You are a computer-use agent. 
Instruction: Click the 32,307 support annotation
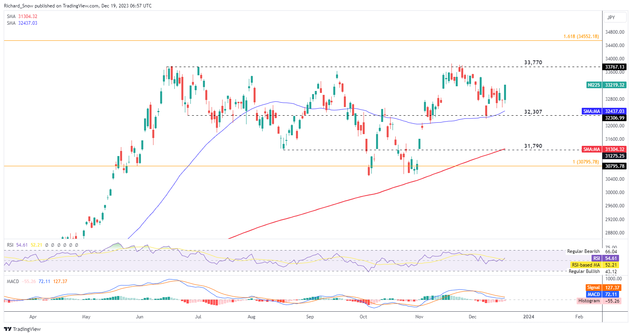[533, 112]
